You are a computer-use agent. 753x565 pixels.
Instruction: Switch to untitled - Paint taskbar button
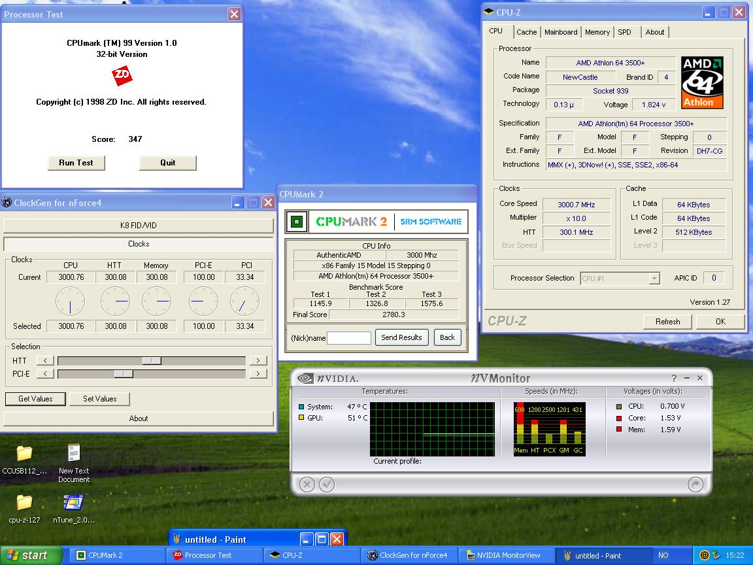click(604, 555)
